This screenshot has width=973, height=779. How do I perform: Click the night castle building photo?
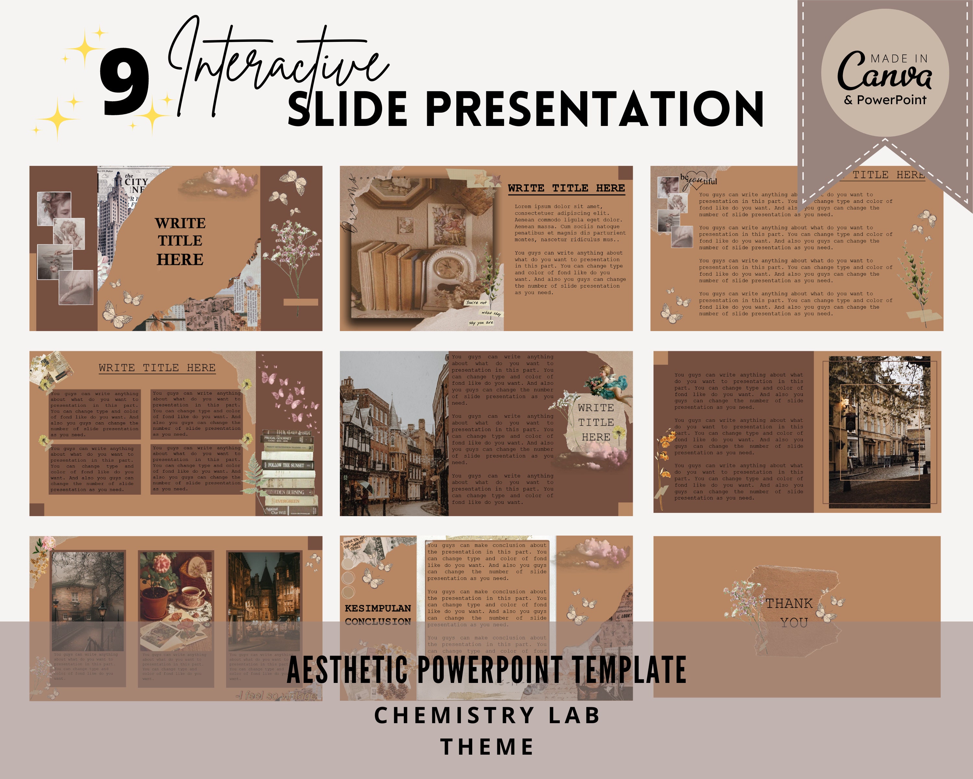[x=264, y=601]
